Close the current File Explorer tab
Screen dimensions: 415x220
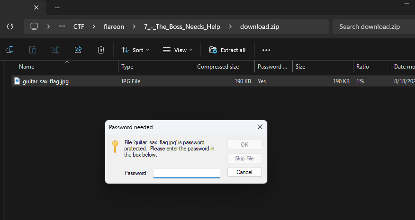pyautogui.click(x=36, y=8)
